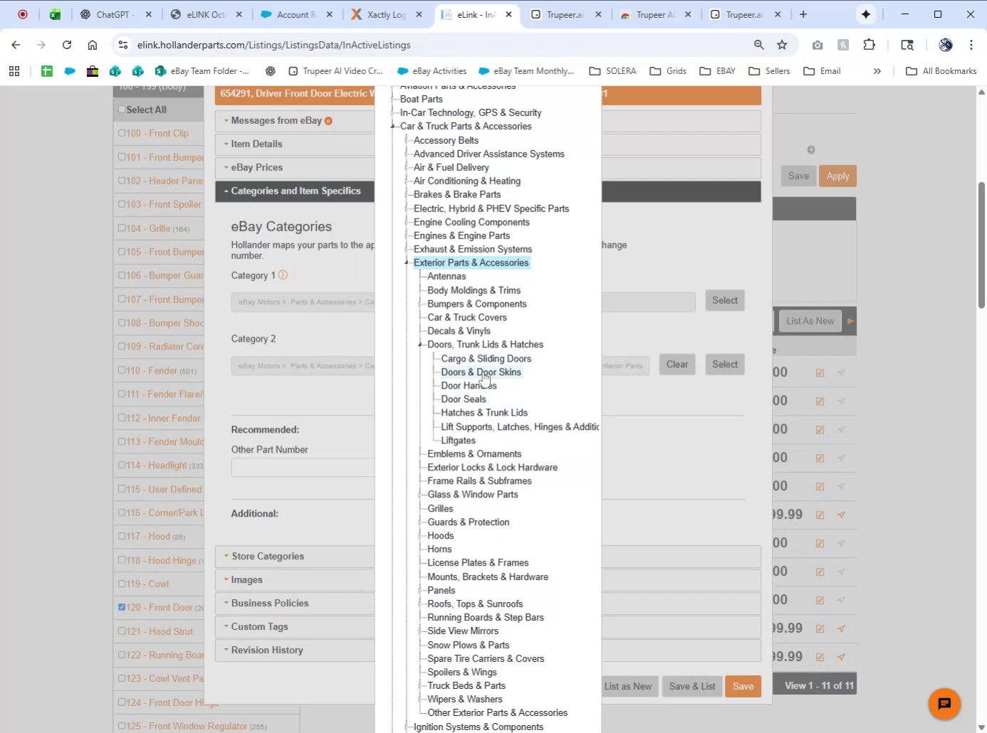The image size is (987, 733).
Task: Click the browser reload icon
Action: pos(67,45)
